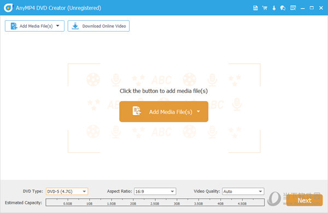Click the shopping cart purchase icon
328x213 pixels.
[x=265, y=8]
